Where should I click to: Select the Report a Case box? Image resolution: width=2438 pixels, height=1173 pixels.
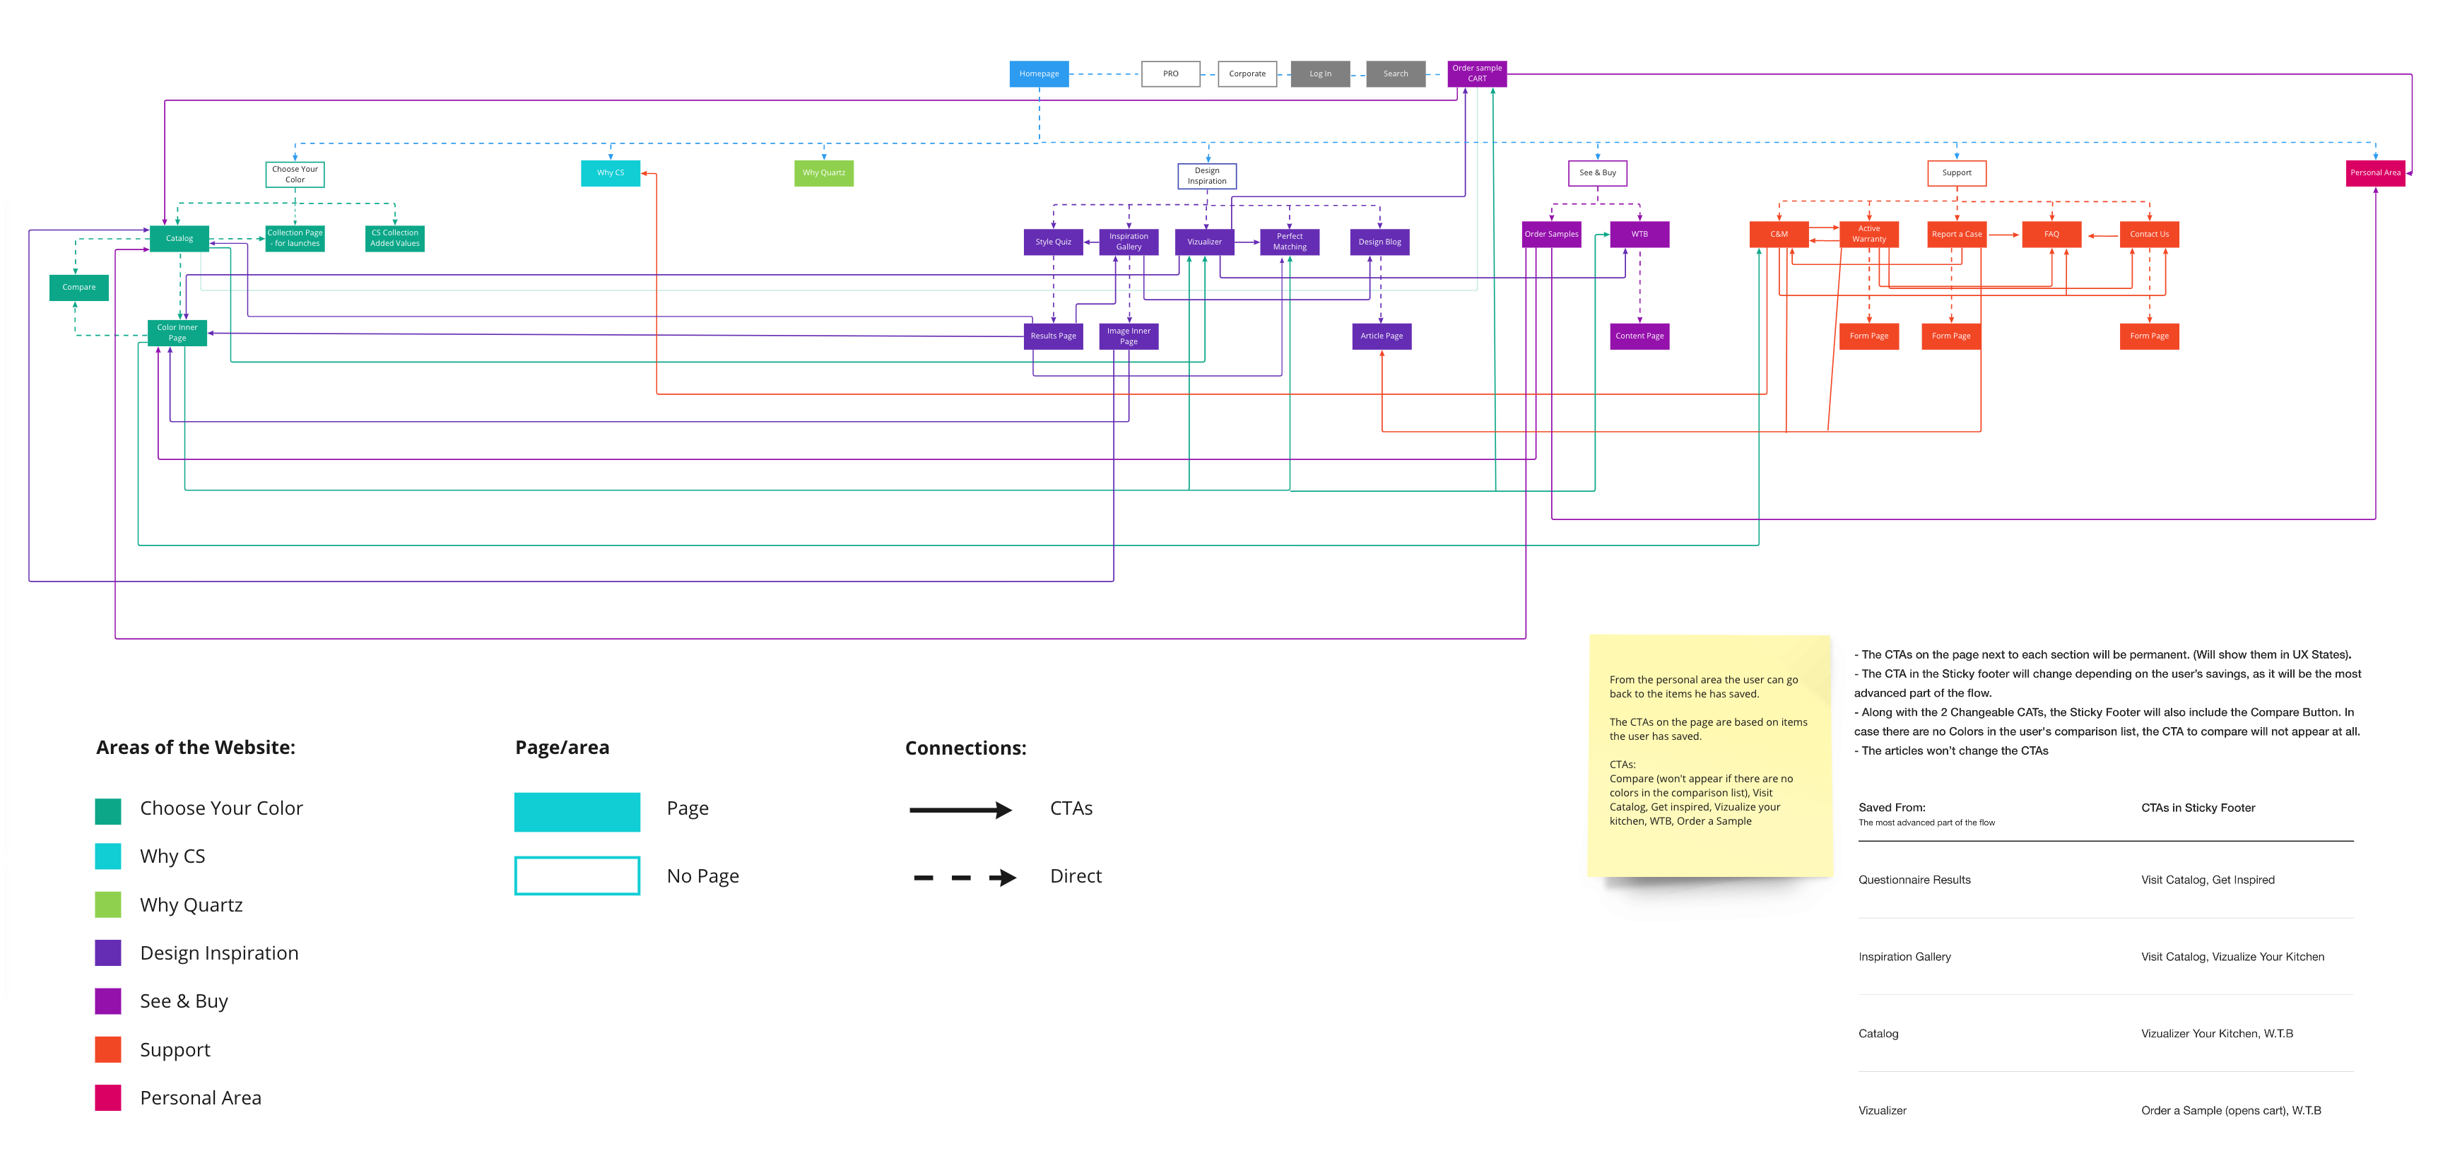coord(1956,235)
